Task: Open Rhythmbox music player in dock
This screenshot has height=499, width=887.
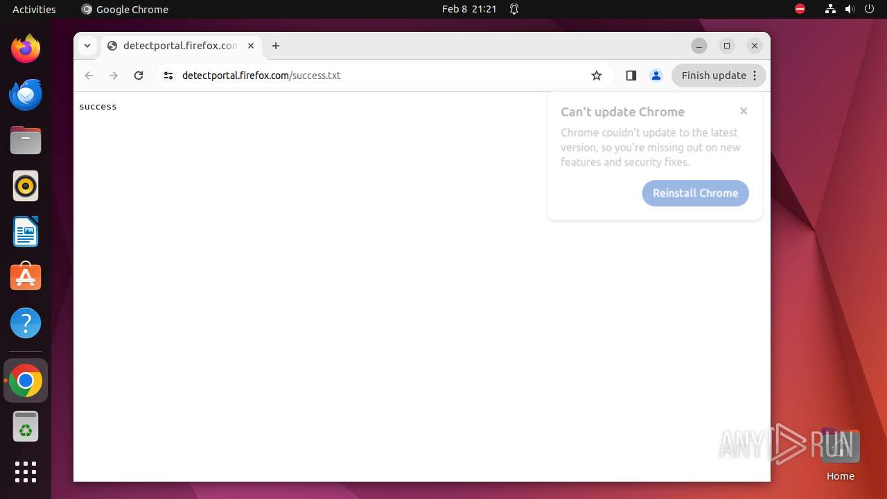Action: point(26,186)
